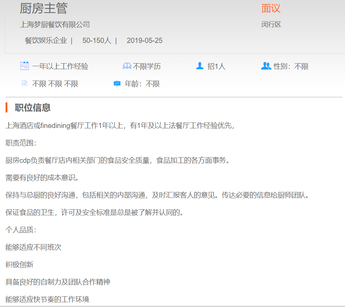
Task: Click the company size 50-150人
Action: 96,41
